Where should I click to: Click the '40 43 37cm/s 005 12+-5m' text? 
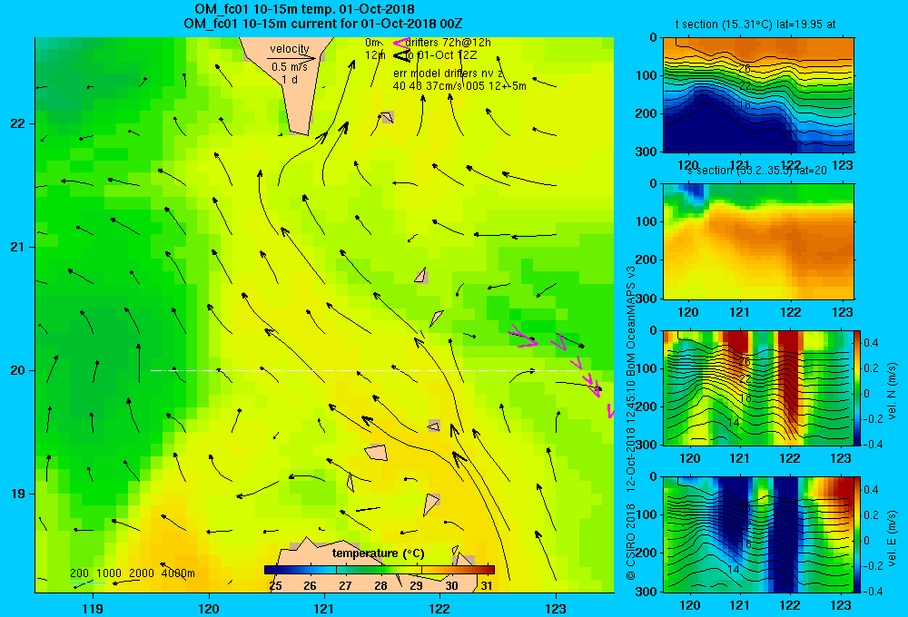pyautogui.click(x=459, y=86)
